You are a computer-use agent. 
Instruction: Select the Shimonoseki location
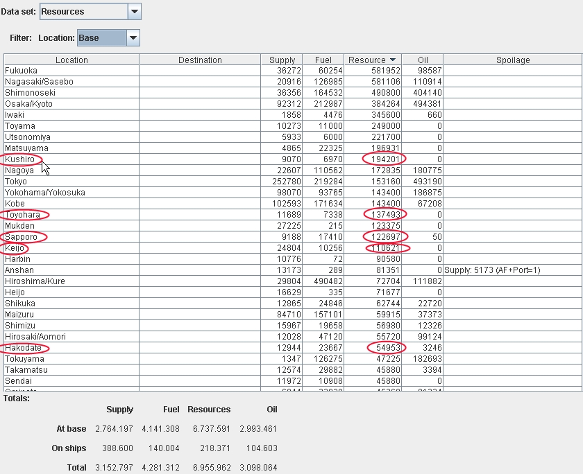[x=30, y=93]
